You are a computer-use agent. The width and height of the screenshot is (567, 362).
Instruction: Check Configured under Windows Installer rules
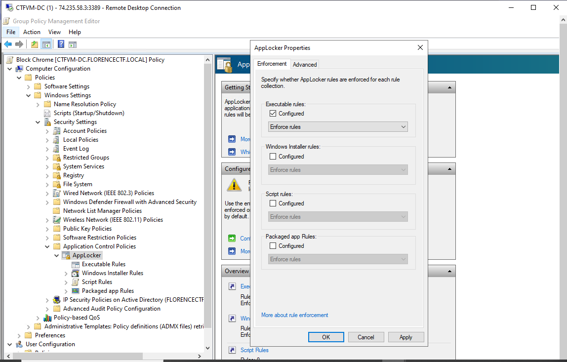click(273, 157)
